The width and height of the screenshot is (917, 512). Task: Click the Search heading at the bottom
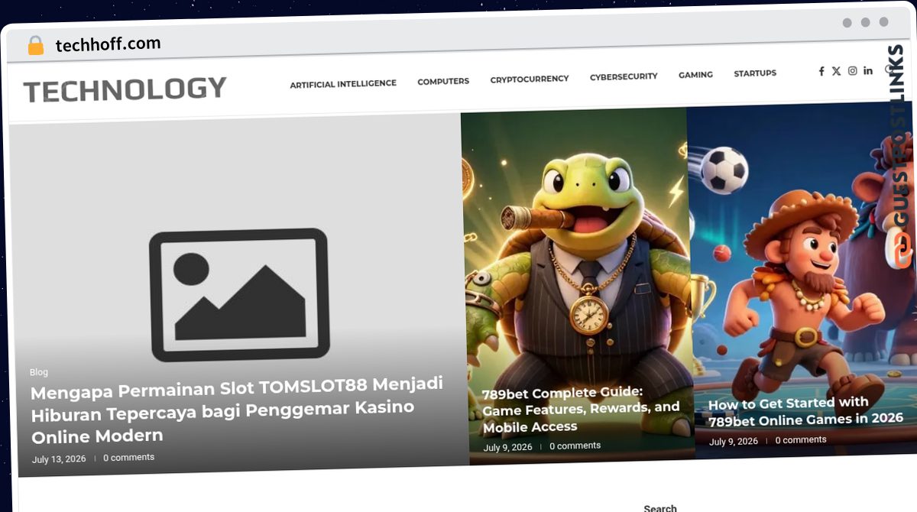click(660, 507)
